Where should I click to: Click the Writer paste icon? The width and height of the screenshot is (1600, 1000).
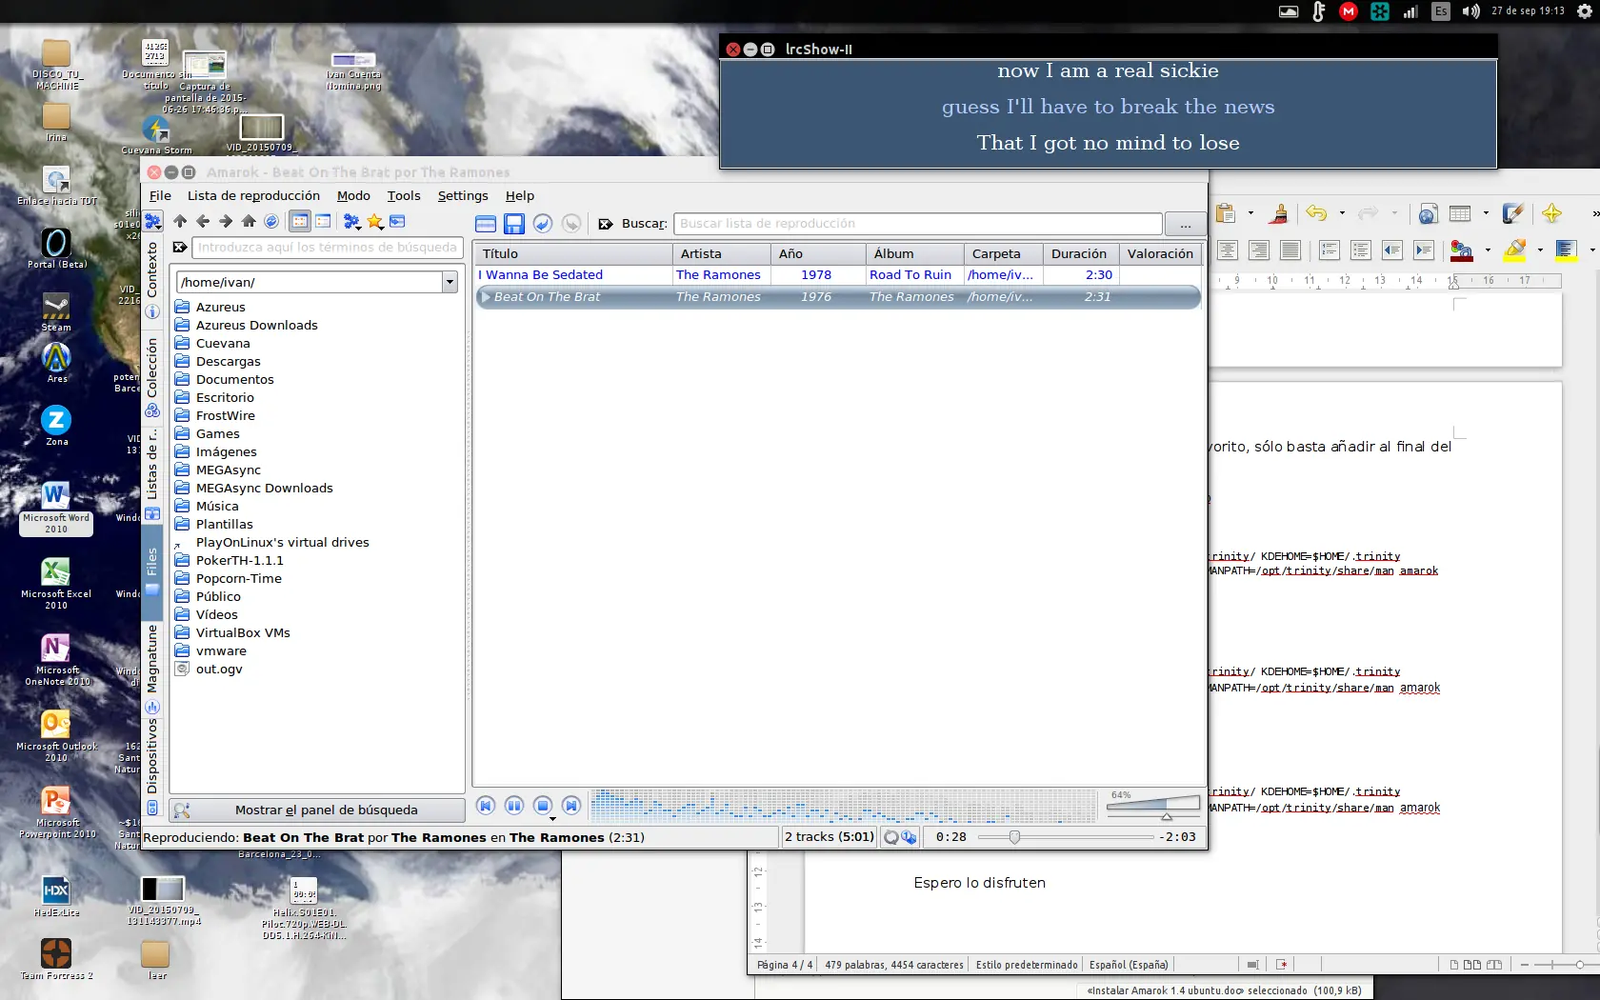pos(1226,213)
